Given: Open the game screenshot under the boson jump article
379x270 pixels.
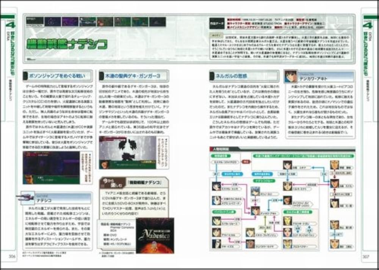Looking at the screenshot, I should [x=51, y=168].
